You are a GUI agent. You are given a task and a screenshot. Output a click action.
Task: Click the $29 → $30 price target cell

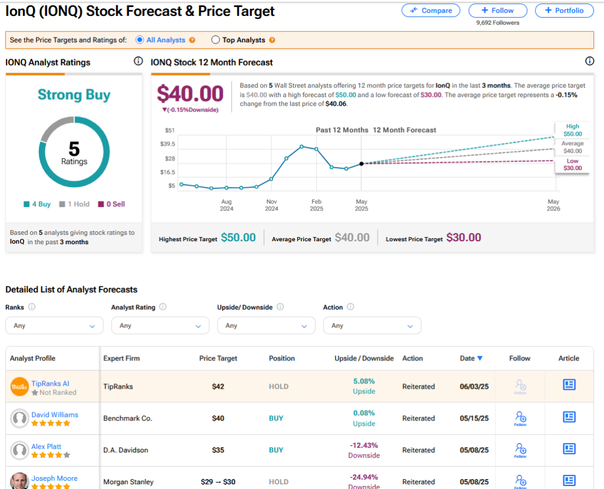click(x=218, y=482)
